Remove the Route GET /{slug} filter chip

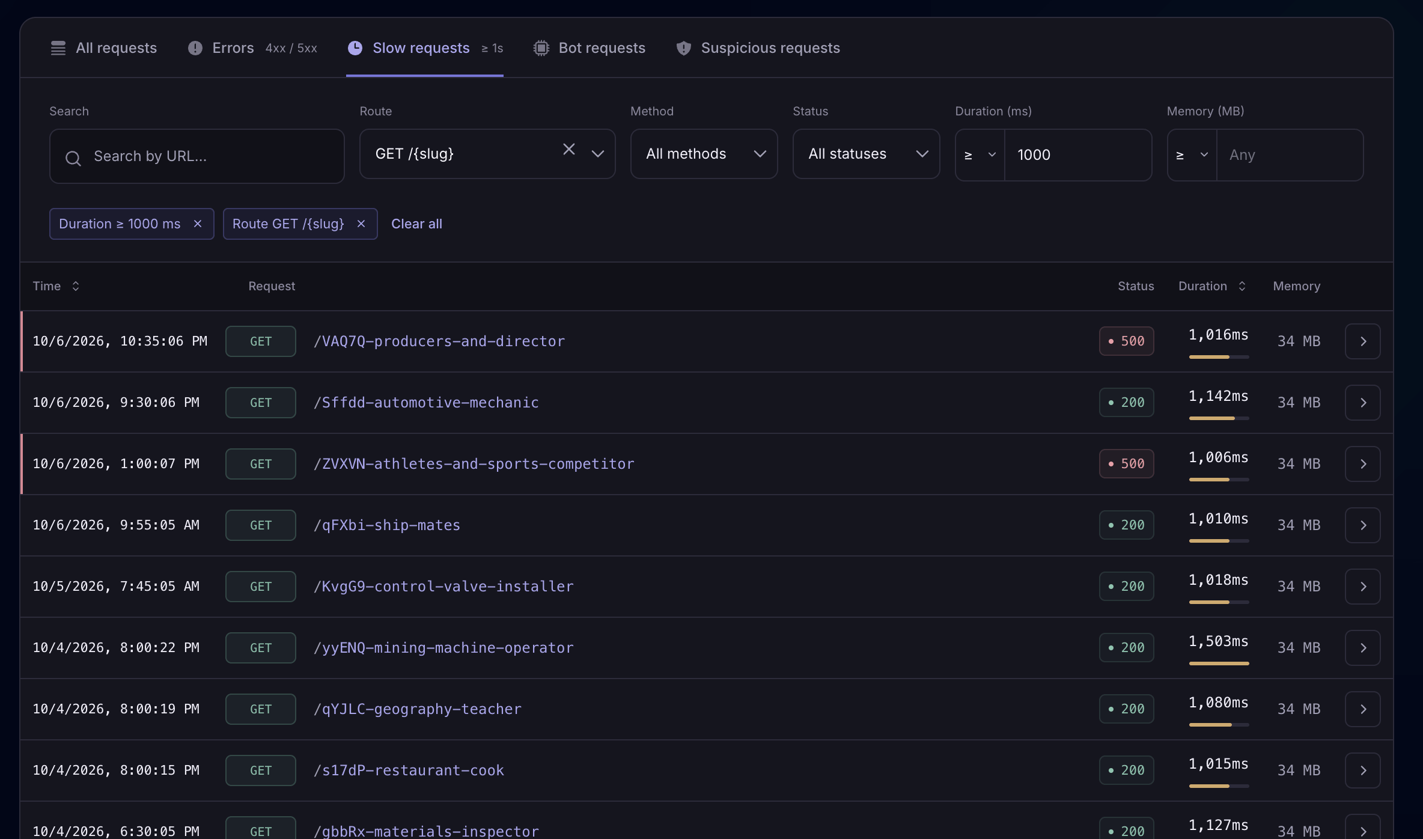click(x=361, y=224)
